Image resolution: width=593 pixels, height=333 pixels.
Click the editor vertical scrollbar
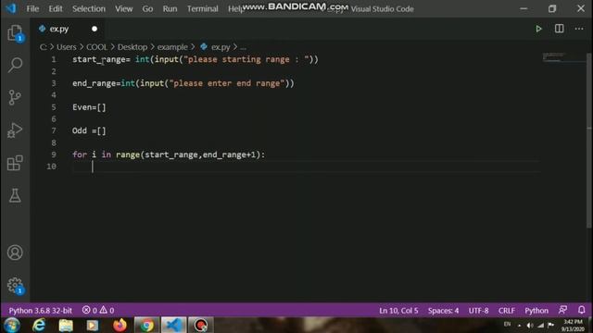coord(589,141)
